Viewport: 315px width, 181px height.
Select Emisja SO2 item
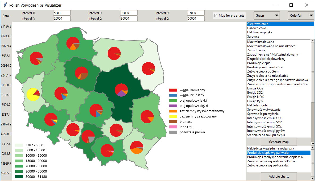coord(279,93)
